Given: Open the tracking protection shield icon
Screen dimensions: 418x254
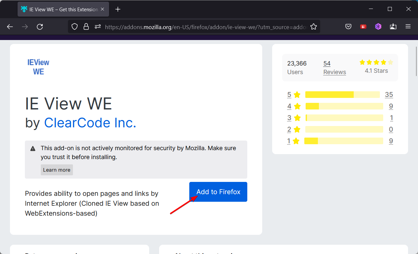Looking at the screenshot, I should pyautogui.click(x=75, y=27).
